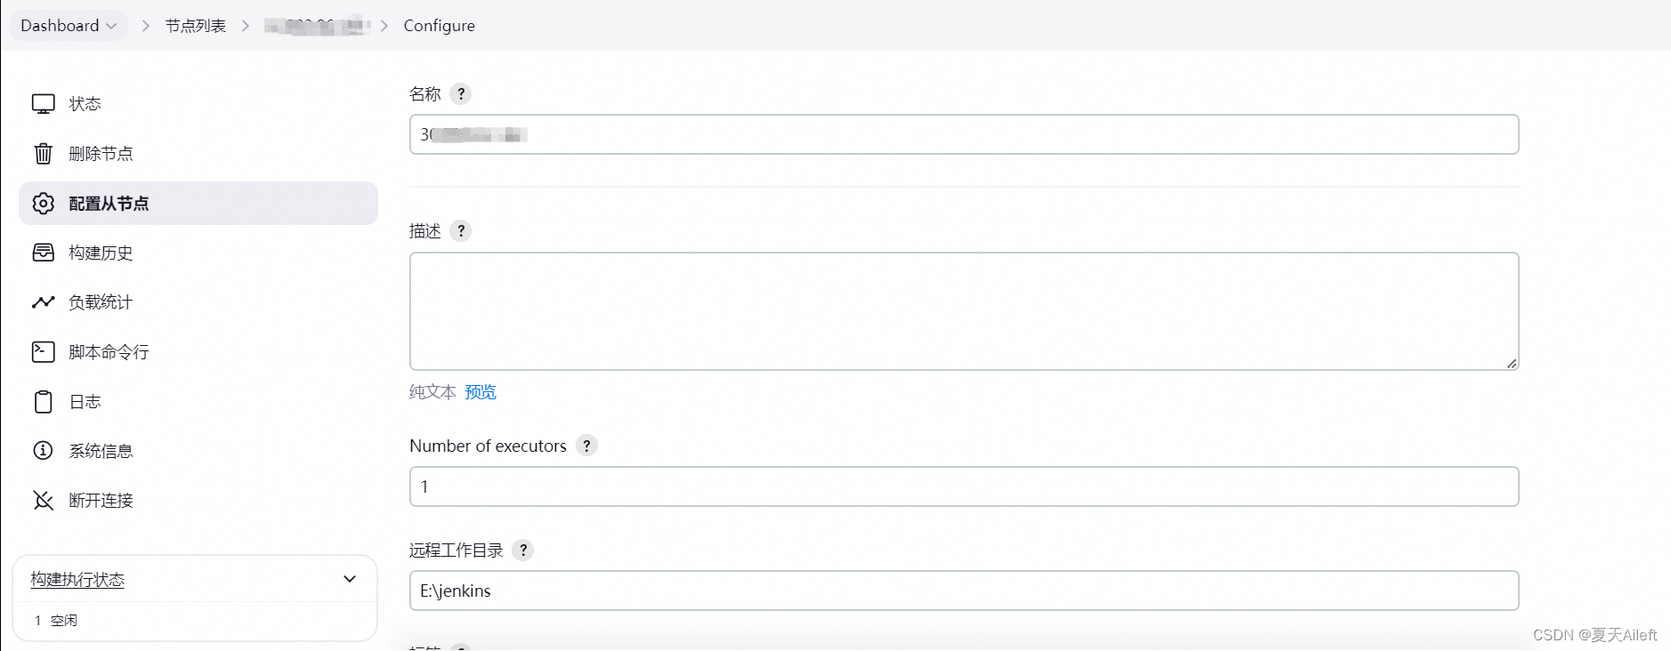Show help for 远程工作目录

pos(523,551)
